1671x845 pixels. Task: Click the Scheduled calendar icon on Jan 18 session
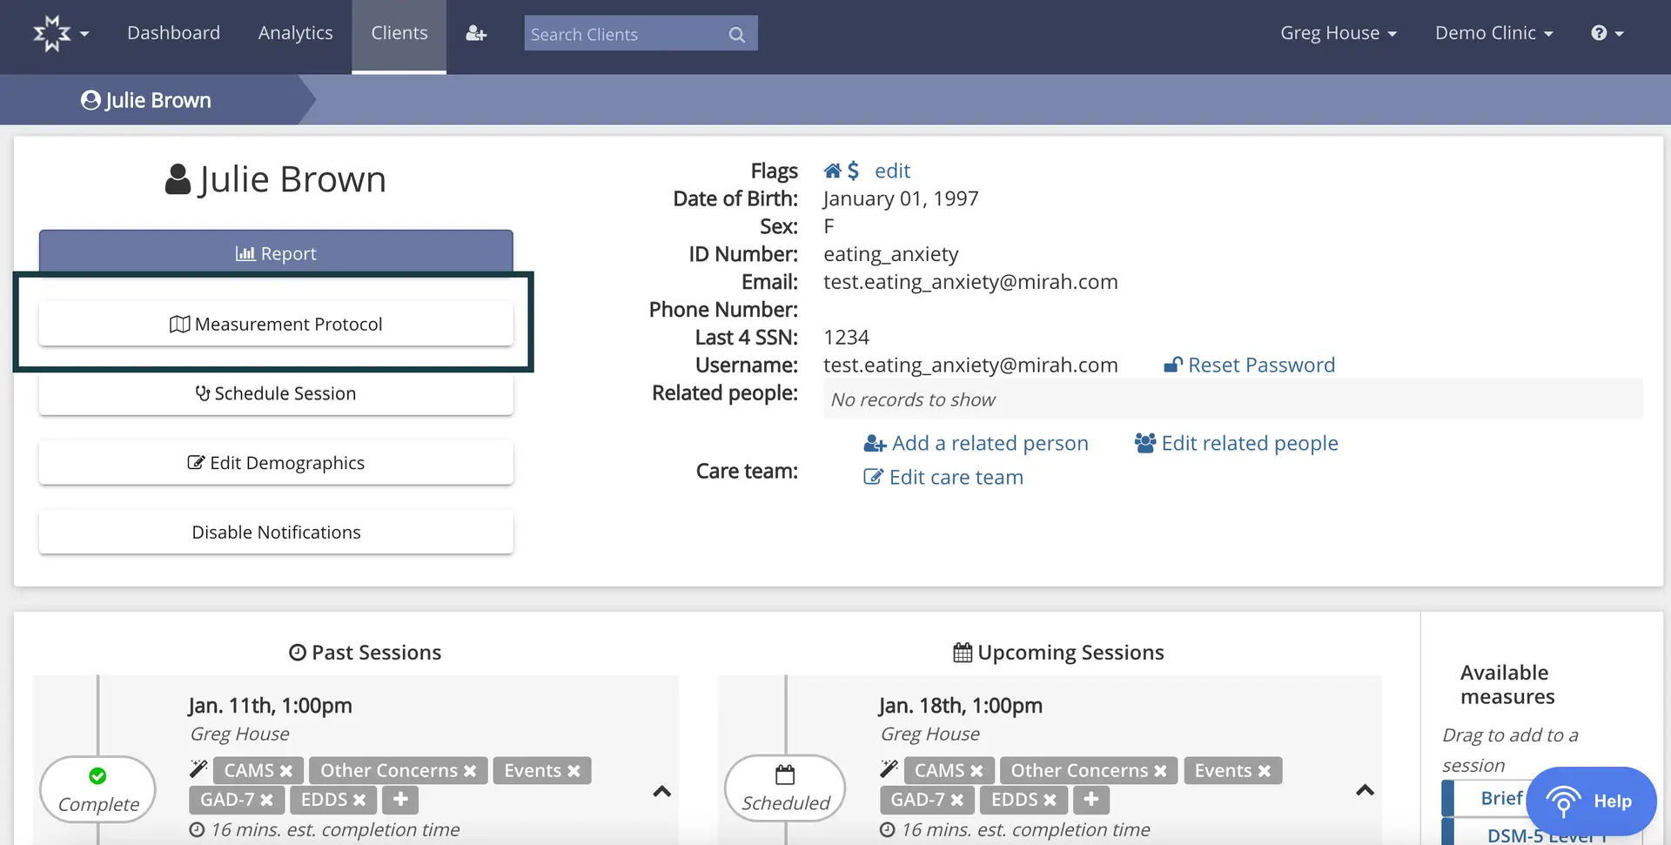785,776
